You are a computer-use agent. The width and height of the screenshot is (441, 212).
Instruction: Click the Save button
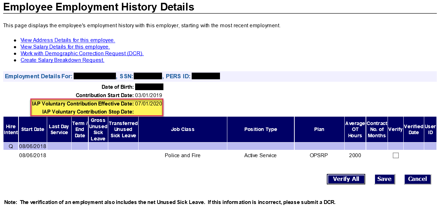tap(384, 179)
